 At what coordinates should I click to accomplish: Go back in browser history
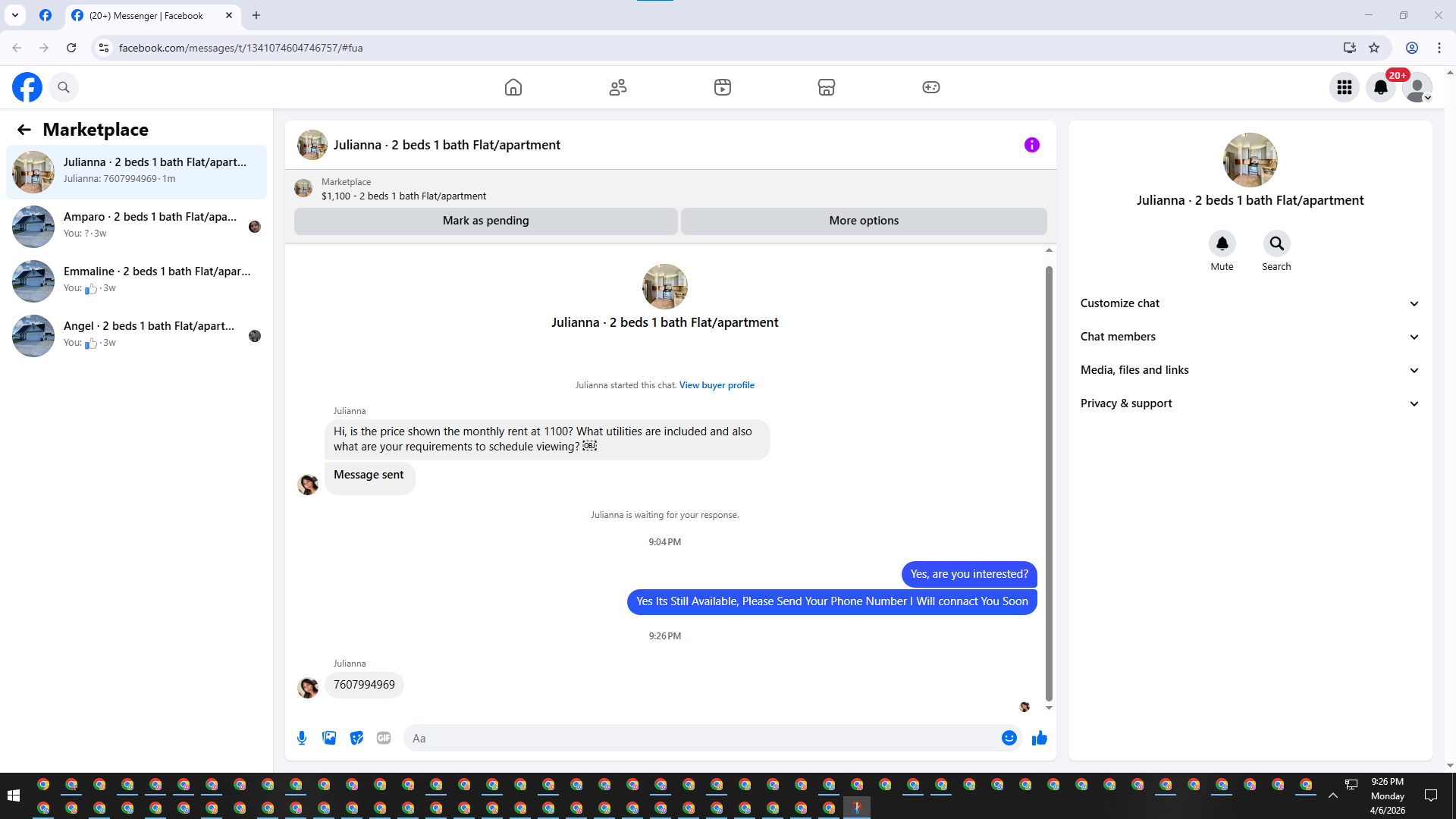click(x=17, y=48)
